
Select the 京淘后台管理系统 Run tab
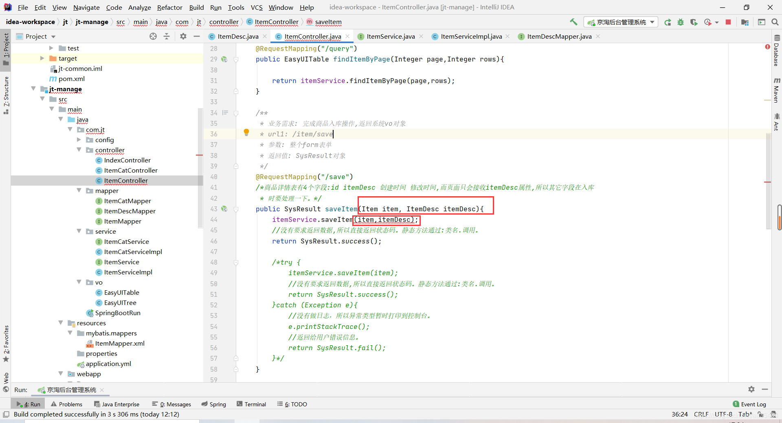(70, 390)
